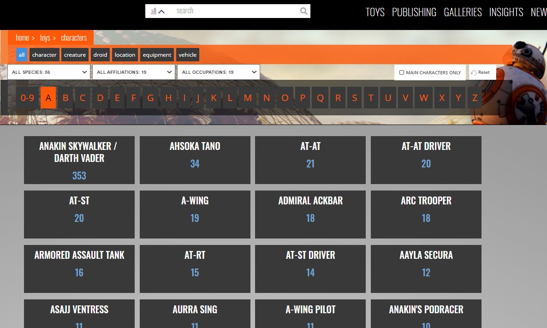Screen dimensions: 547x328
Task: Go to Publishing in the top navigation
Action: point(414,12)
